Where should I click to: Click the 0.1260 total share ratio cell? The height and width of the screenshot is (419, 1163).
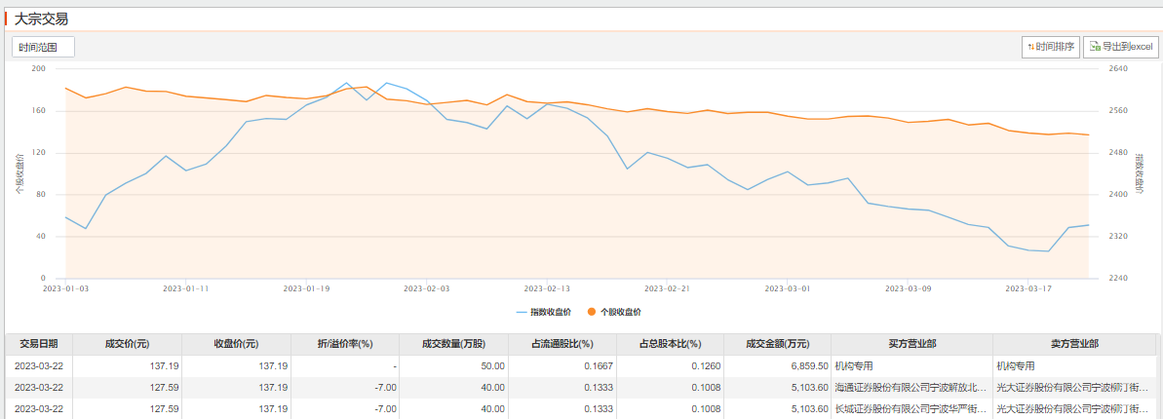671,366
